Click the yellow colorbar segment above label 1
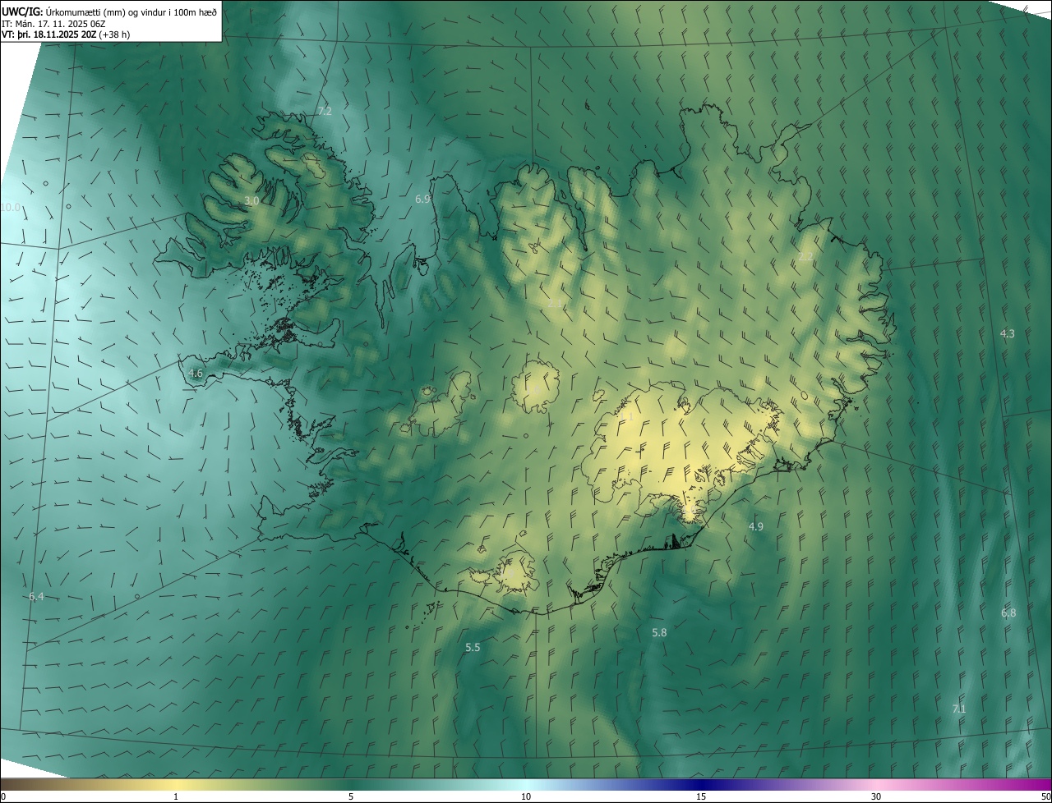 pyautogui.click(x=176, y=784)
